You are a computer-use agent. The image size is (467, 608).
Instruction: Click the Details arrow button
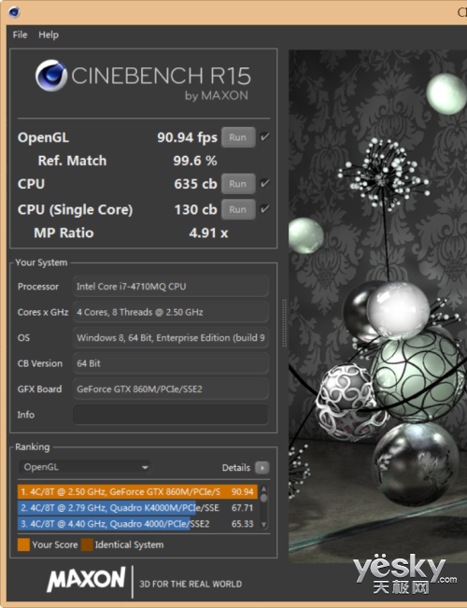point(262,468)
